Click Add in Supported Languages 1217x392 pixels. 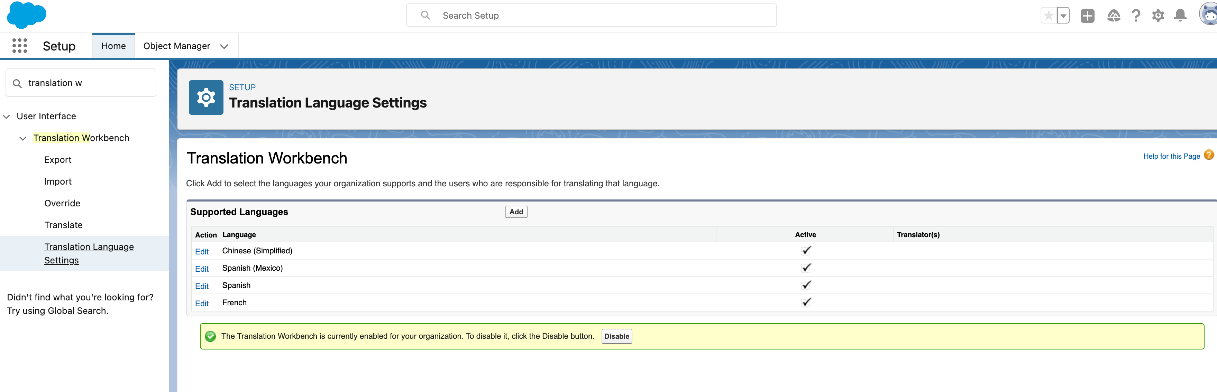tap(516, 212)
